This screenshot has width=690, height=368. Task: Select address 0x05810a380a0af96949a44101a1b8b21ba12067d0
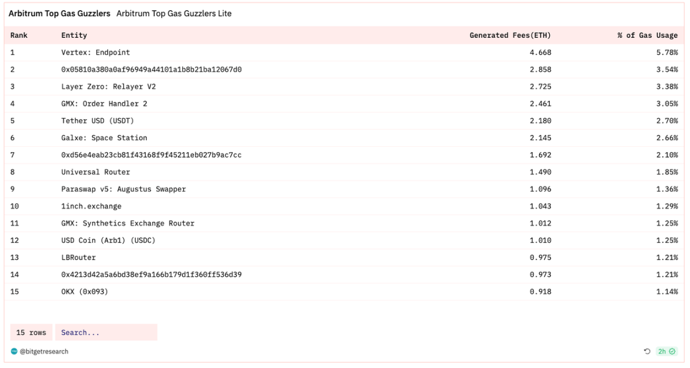(x=152, y=70)
